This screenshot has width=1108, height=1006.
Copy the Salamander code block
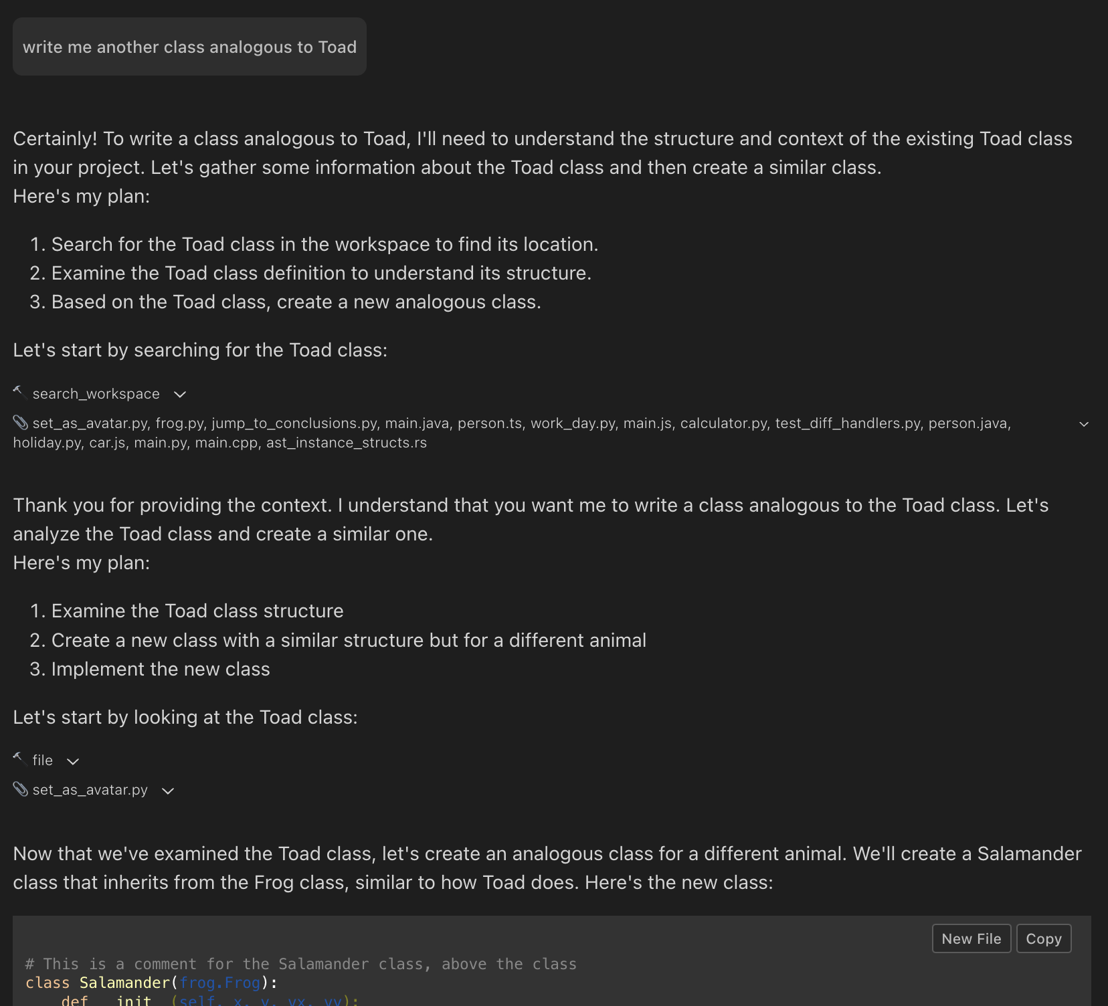(1043, 938)
